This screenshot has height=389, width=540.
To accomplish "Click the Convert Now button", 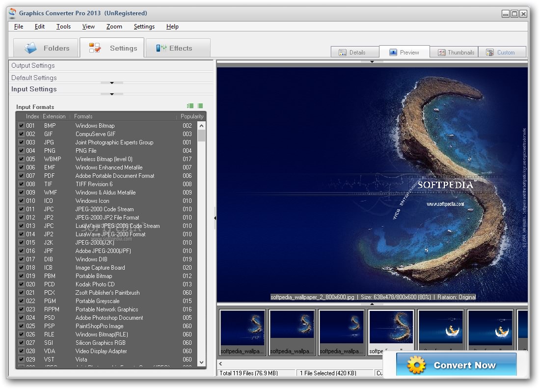I will pos(457,364).
